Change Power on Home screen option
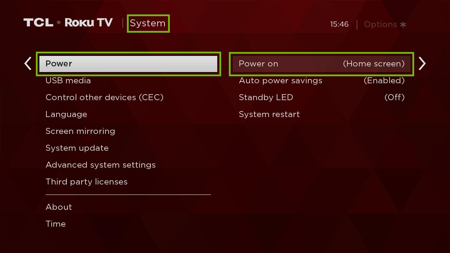The image size is (450, 253). point(321,64)
